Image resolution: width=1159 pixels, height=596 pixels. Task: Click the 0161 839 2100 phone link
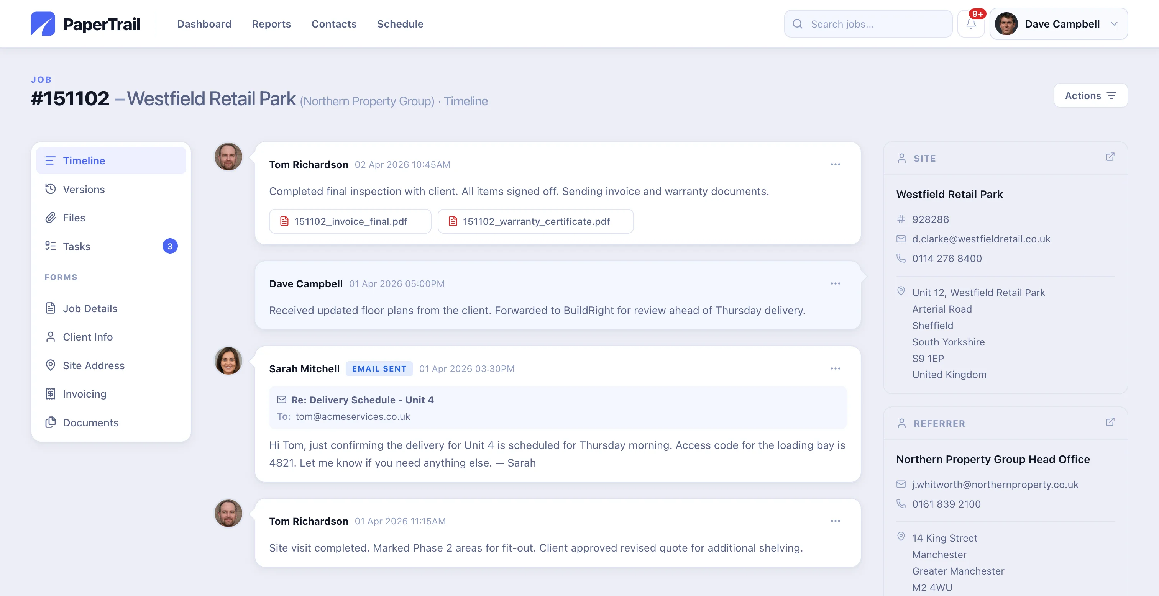946,504
